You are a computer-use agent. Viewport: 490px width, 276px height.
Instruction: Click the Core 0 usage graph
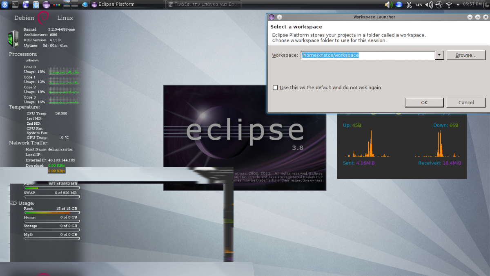pos(64,71)
